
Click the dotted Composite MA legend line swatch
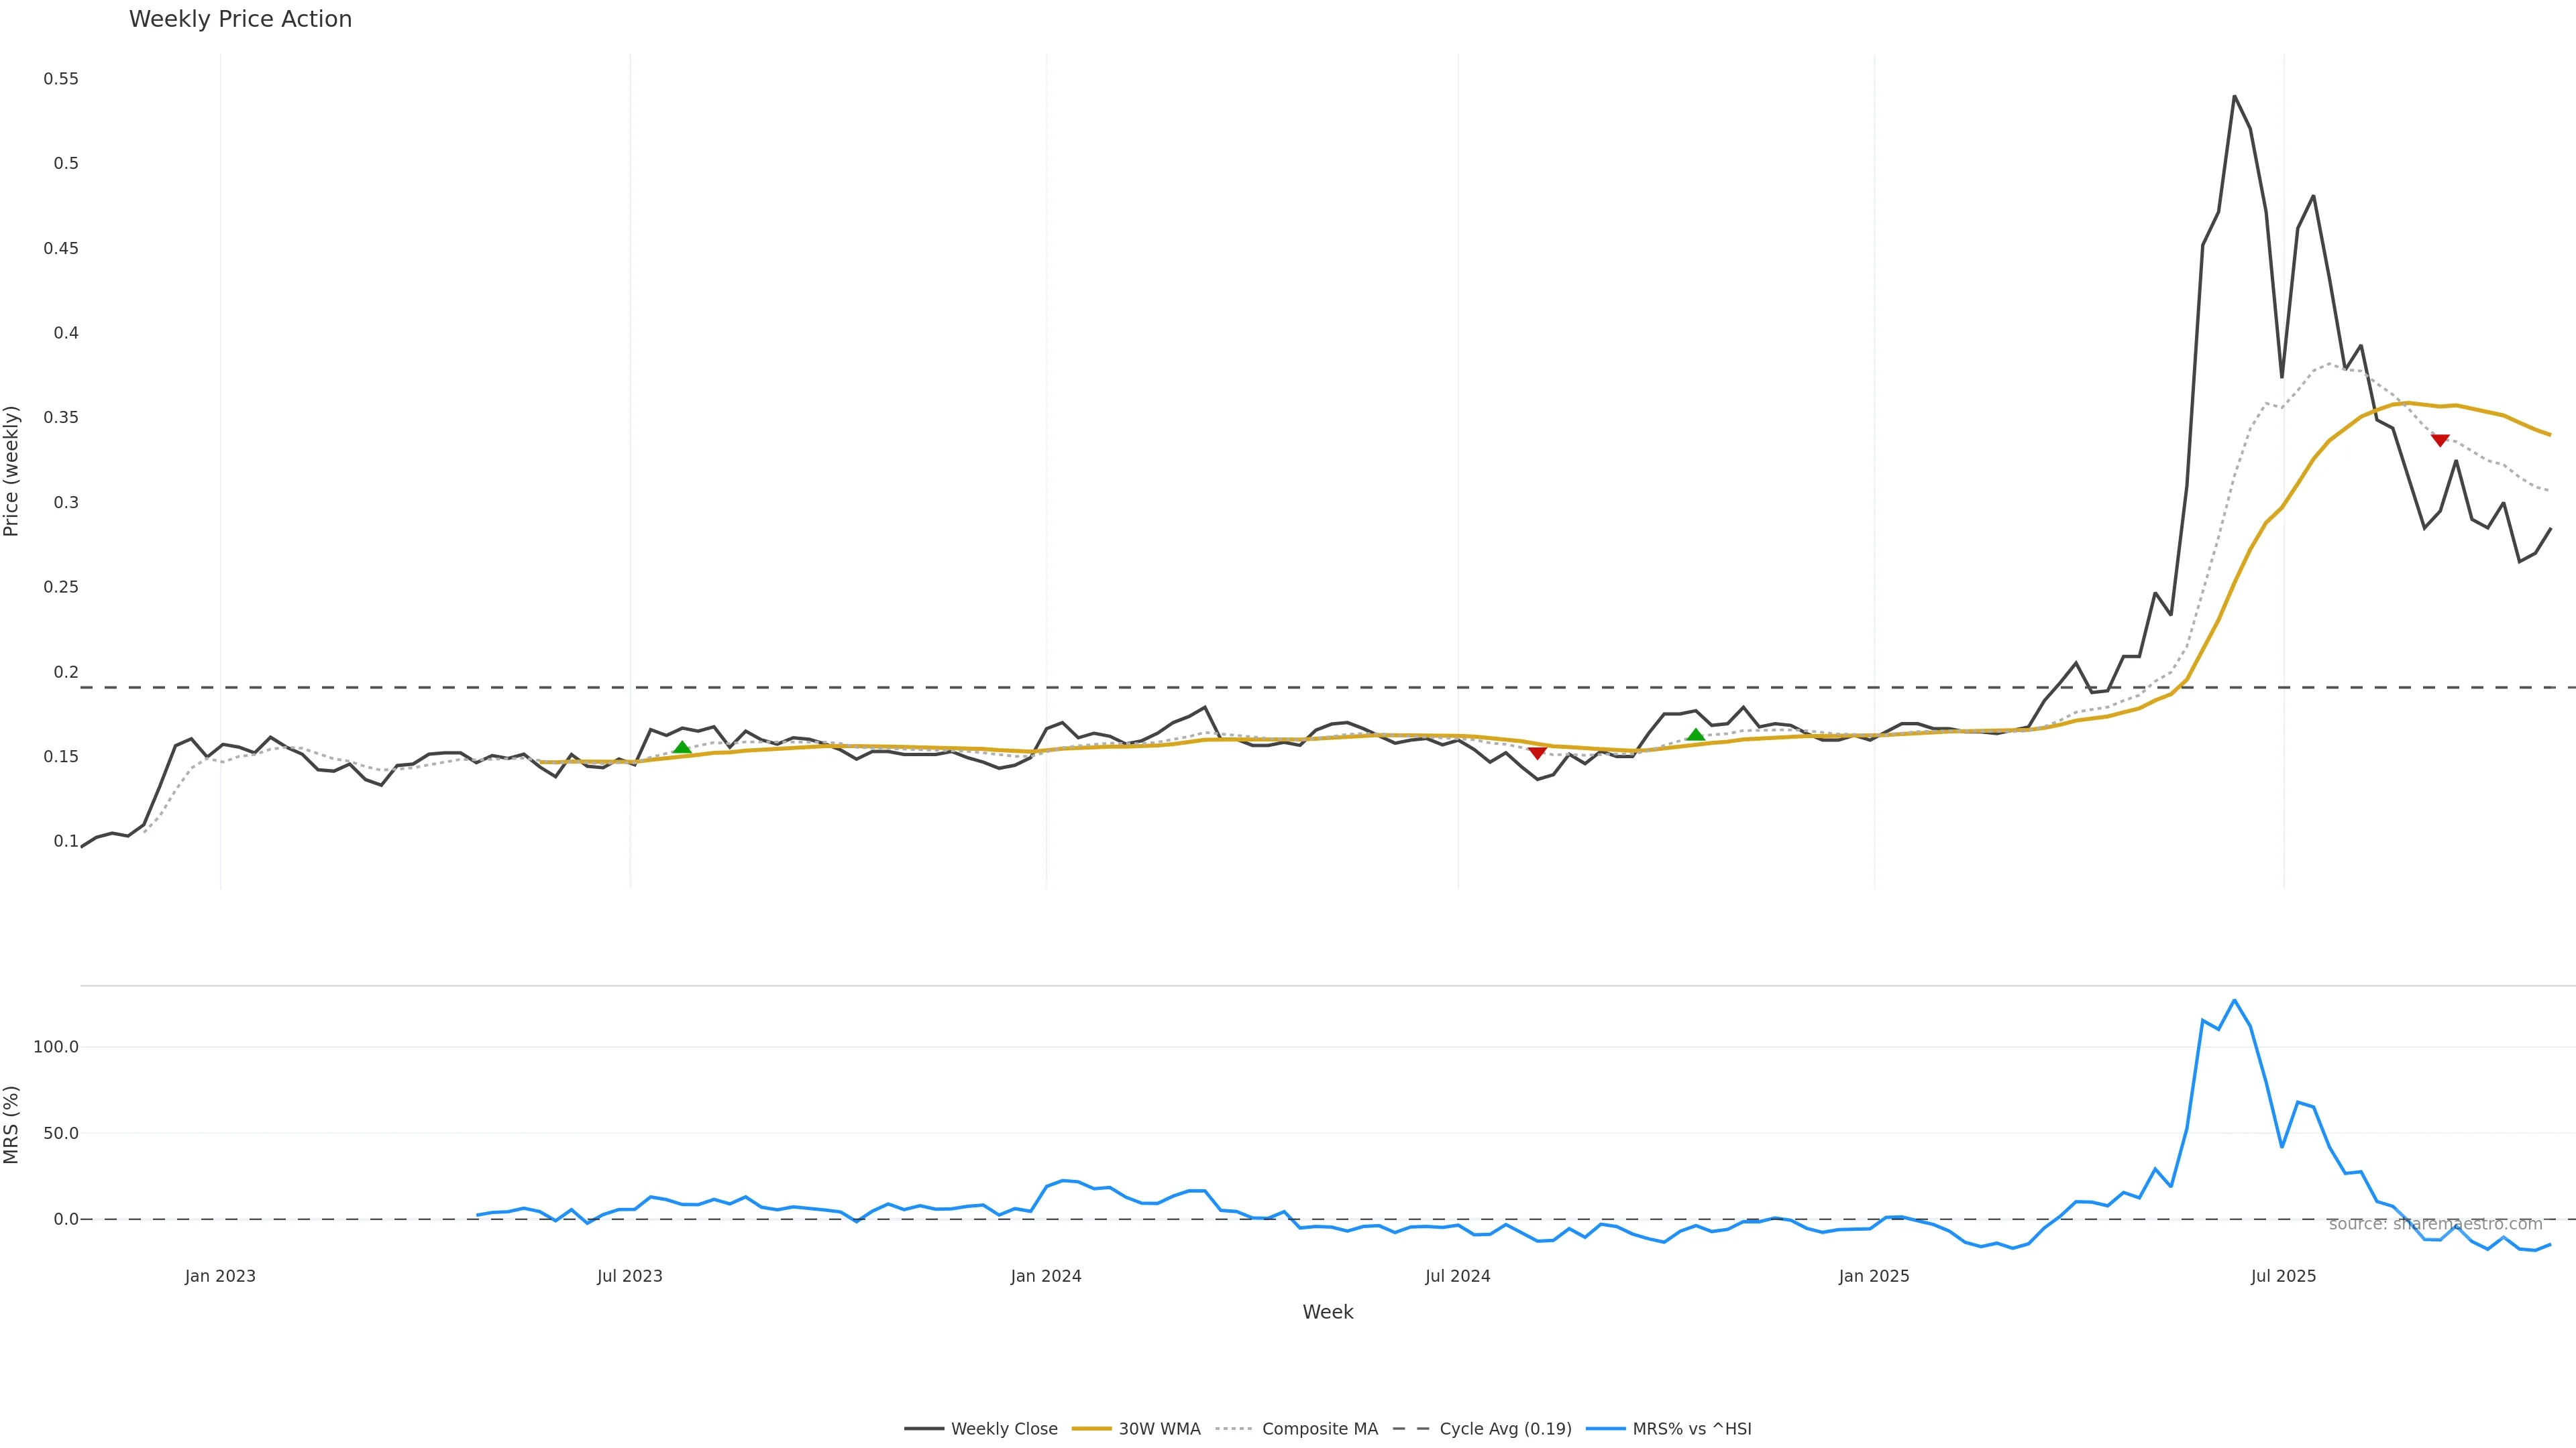click(x=1235, y=1429)
